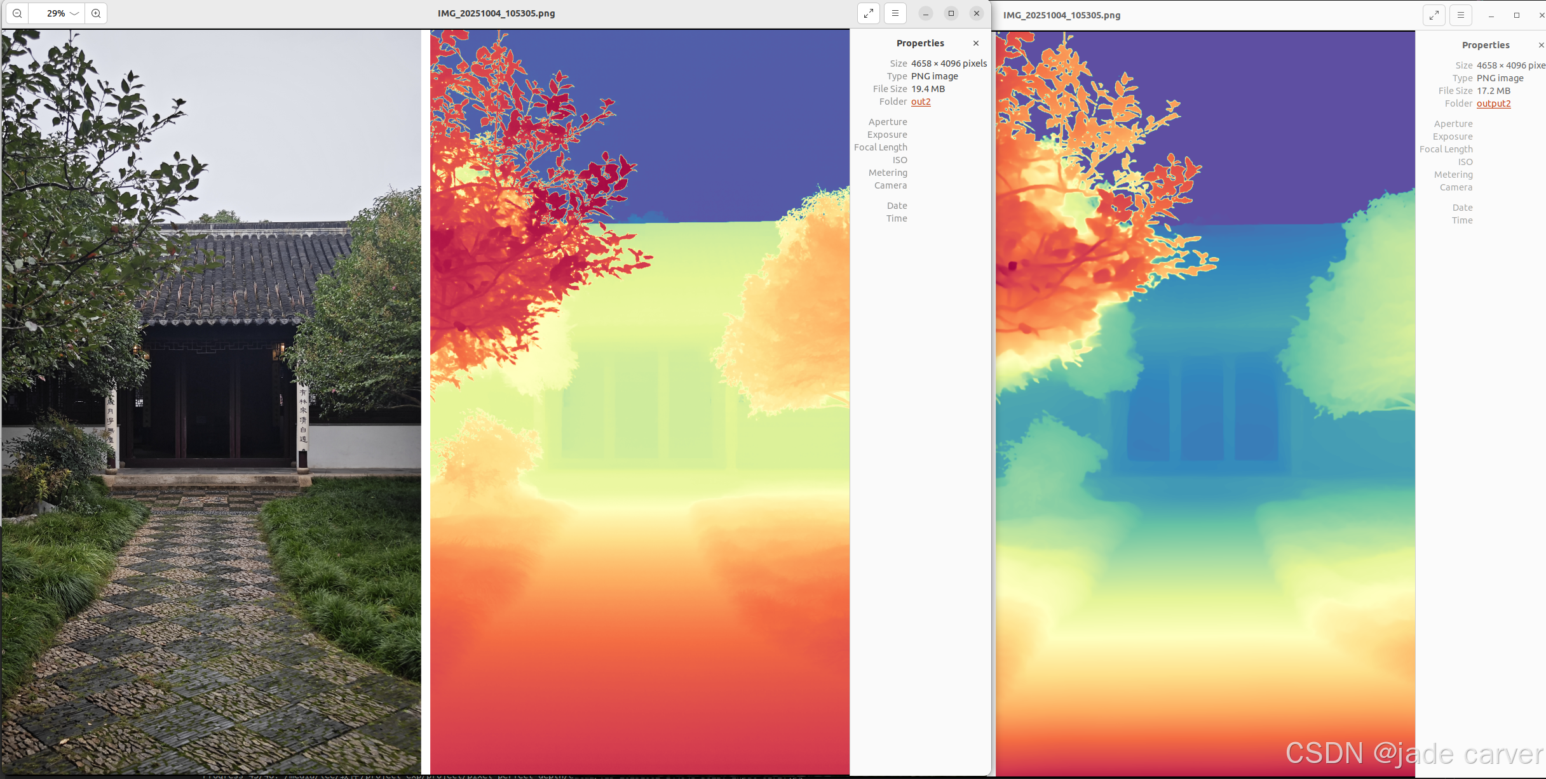Viewport: 1546px width, 779px height.
Task: Click the courtyard photo in the left viewer
Action: click(211, 401)
